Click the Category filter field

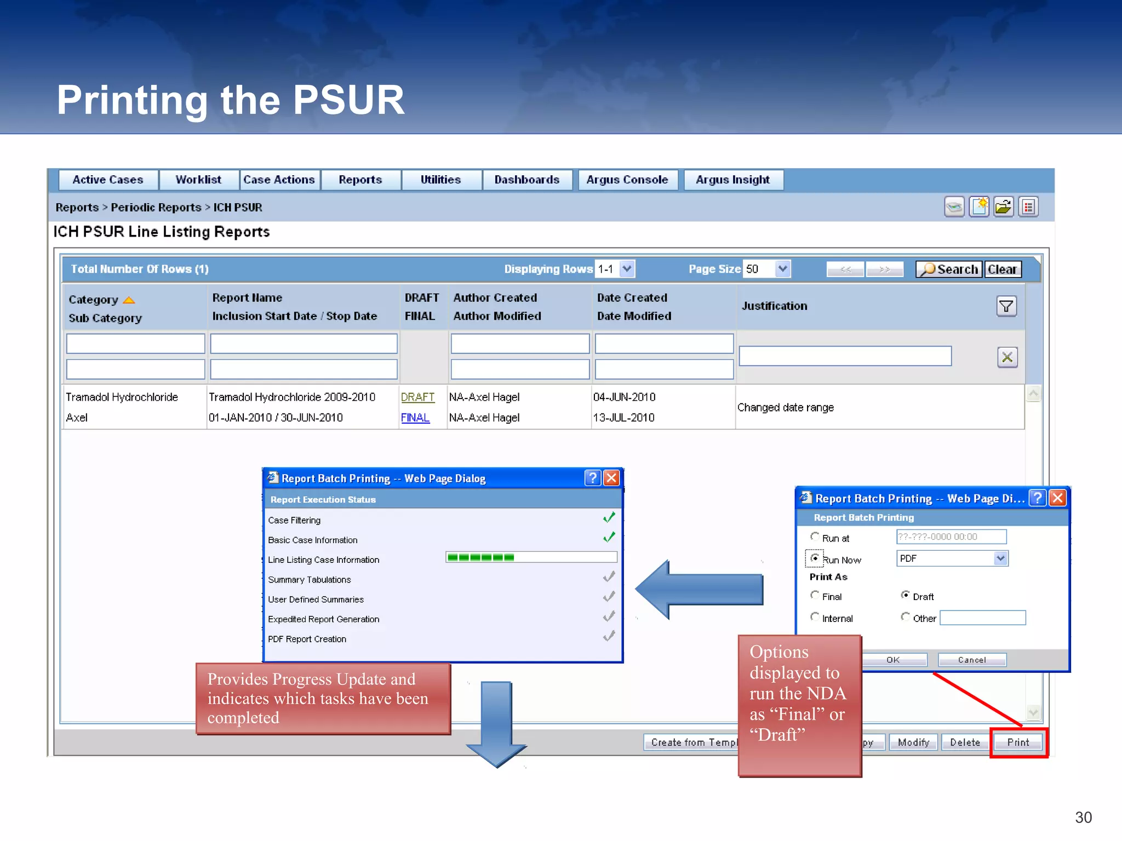point(136,344)
